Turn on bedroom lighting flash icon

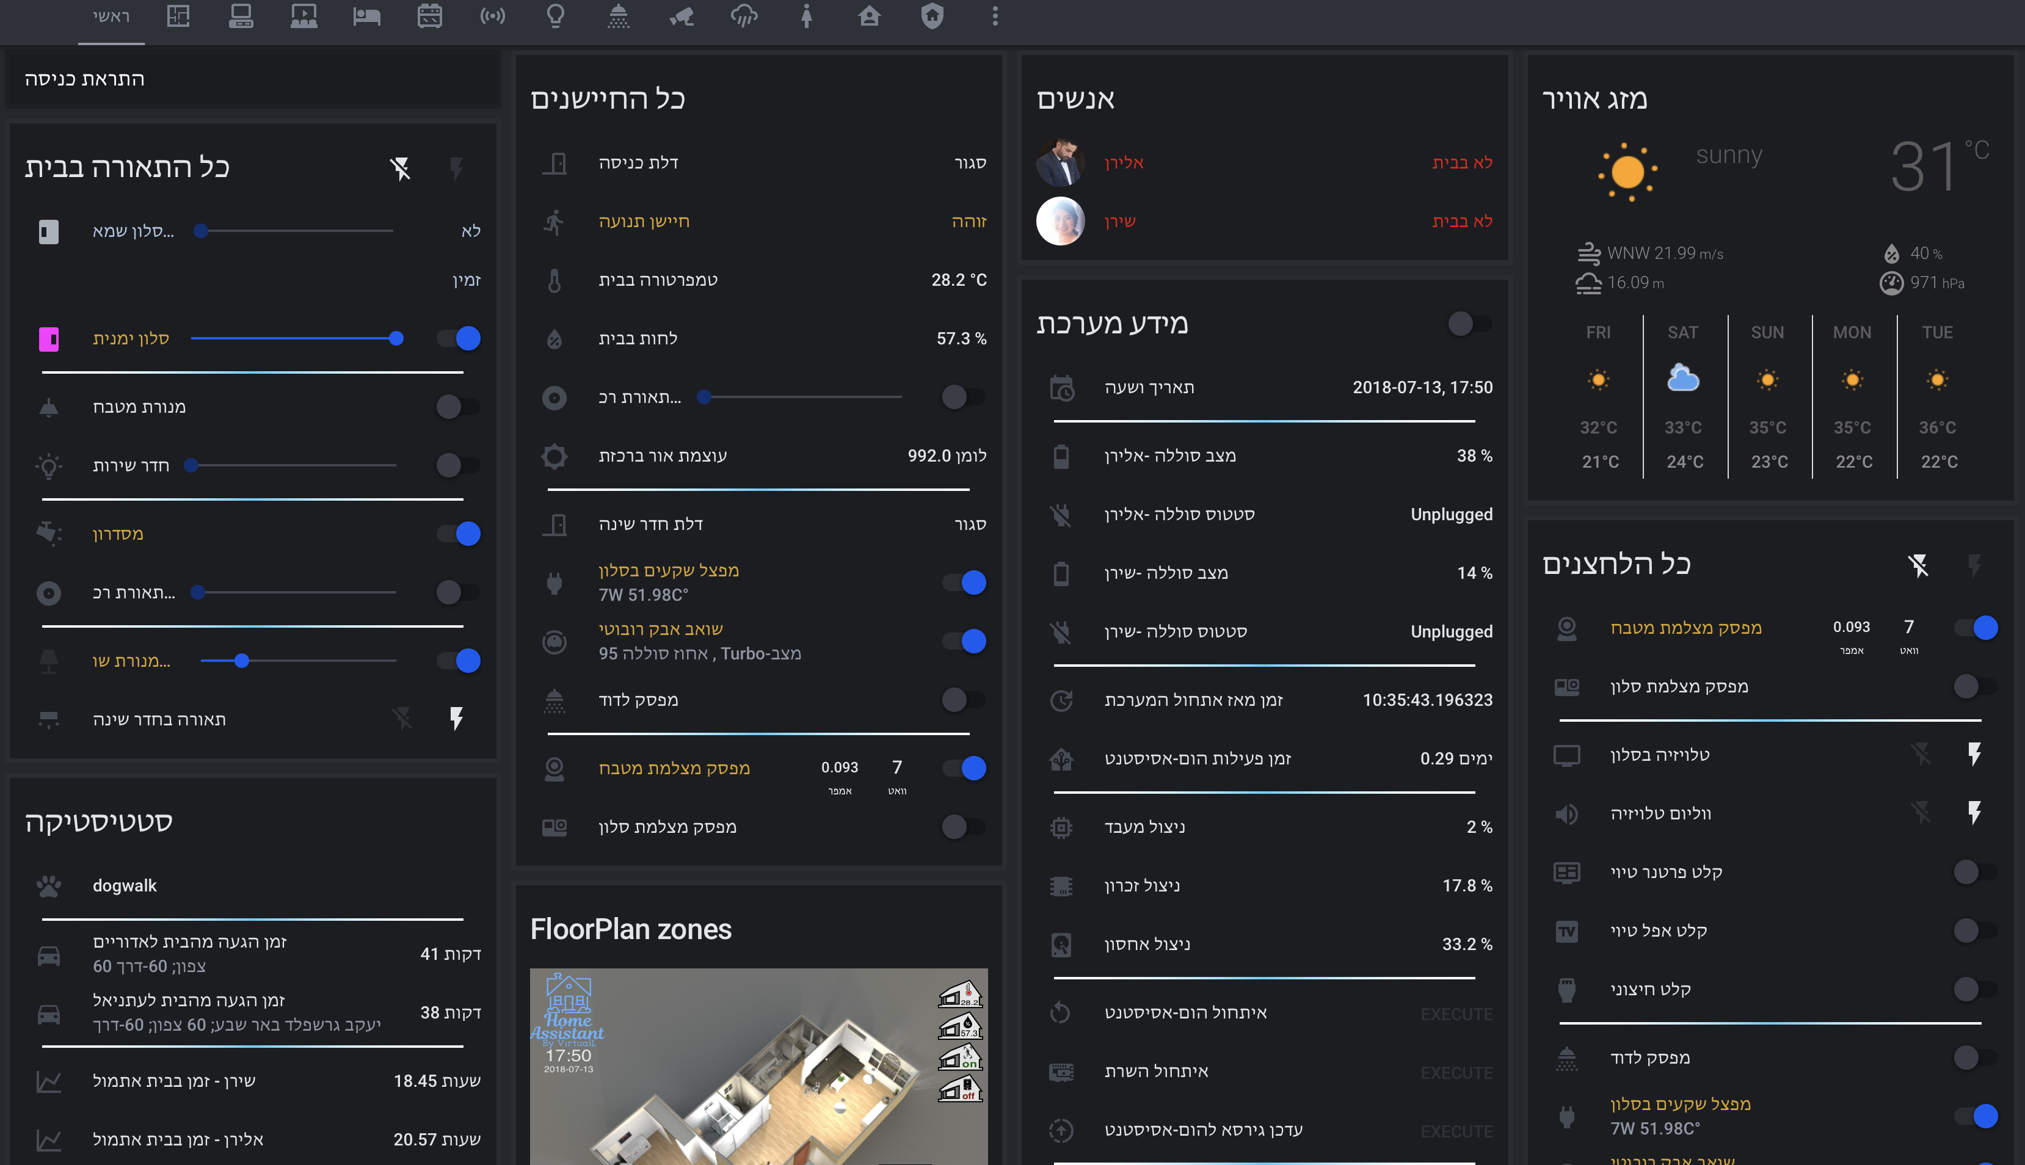click(x=456, y=719)
